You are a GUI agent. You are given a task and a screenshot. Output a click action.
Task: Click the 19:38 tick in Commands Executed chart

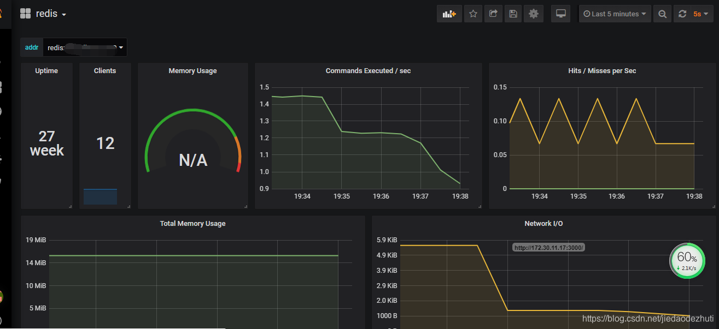pos(460,196)
